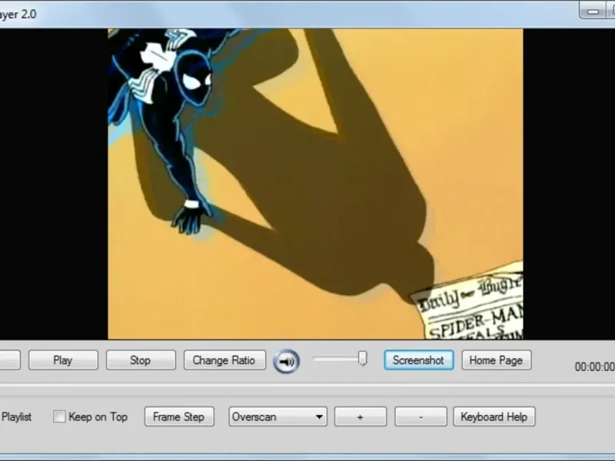The width and height of the screenshot is (615, 461).
Task: Mute audio with the speaker icon
Action: 286,361
